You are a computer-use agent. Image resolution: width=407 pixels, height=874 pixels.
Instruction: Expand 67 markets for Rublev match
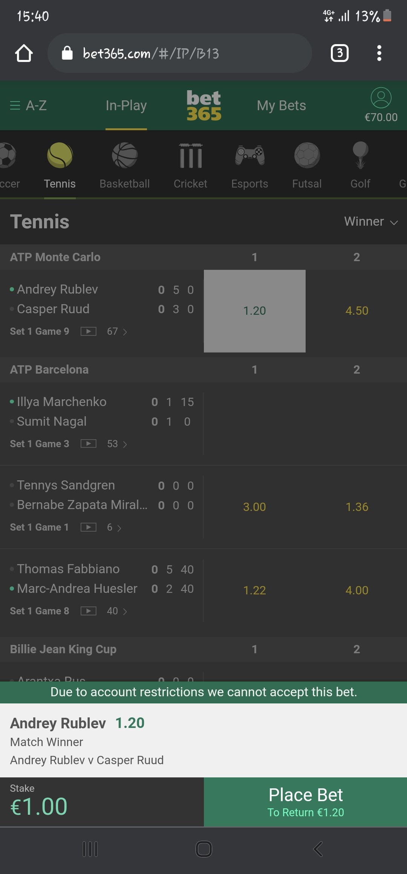[117, 331]
